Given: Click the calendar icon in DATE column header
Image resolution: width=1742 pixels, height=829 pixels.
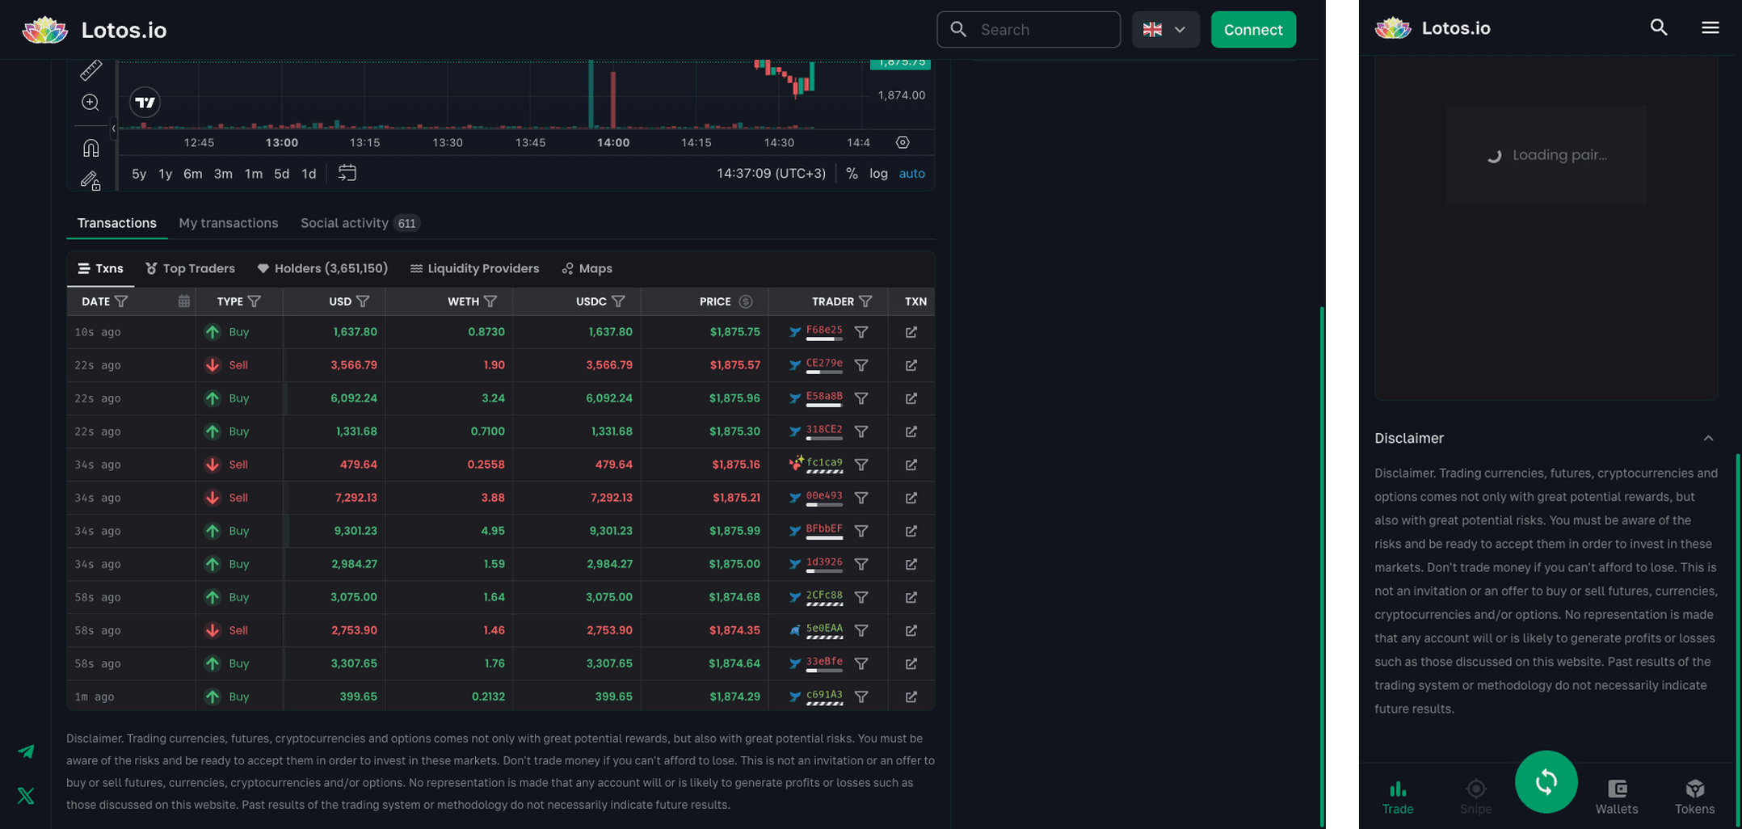Looking at the screenshot, I should (x=184, y=301).
